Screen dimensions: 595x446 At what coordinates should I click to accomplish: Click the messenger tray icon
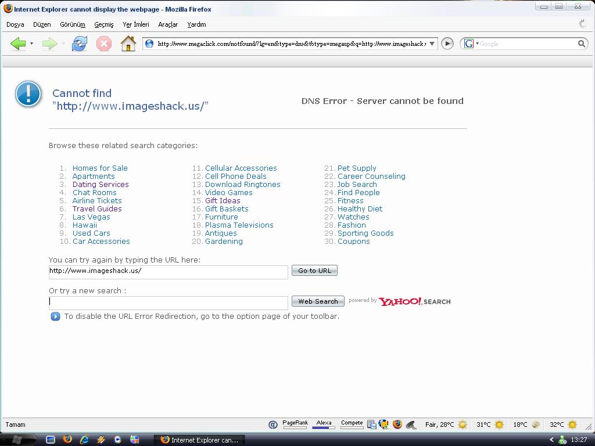point(562,440)
